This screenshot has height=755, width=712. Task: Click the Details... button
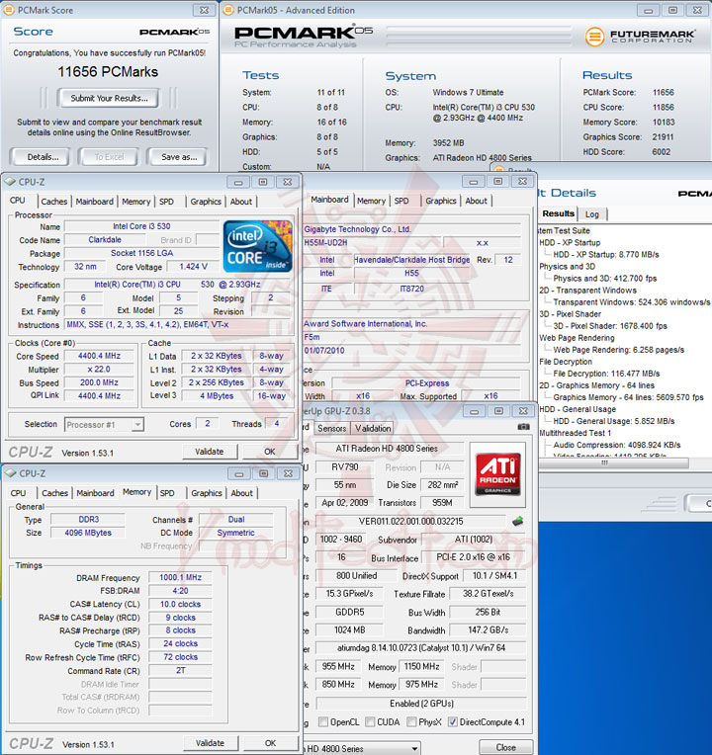click(x=43, y=157)
